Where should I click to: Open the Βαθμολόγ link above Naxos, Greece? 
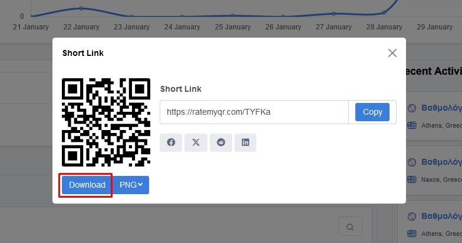(441, 162)
